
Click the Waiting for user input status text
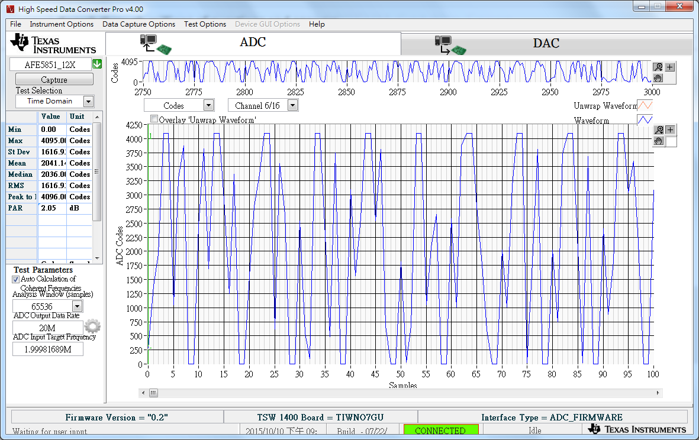pos(50,431)
